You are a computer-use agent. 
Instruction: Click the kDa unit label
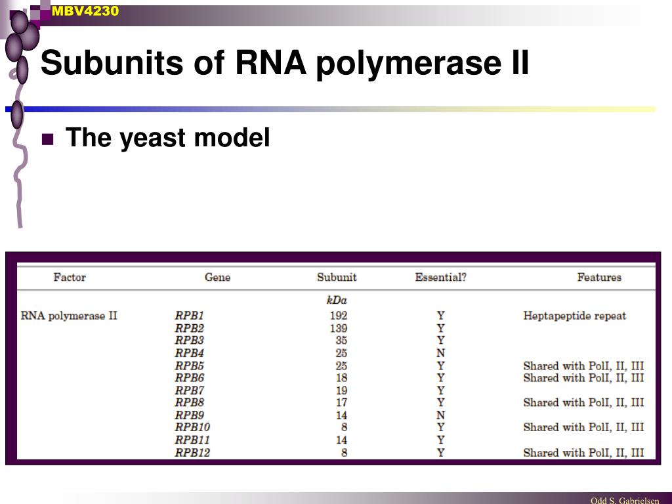tap(337, 300)
